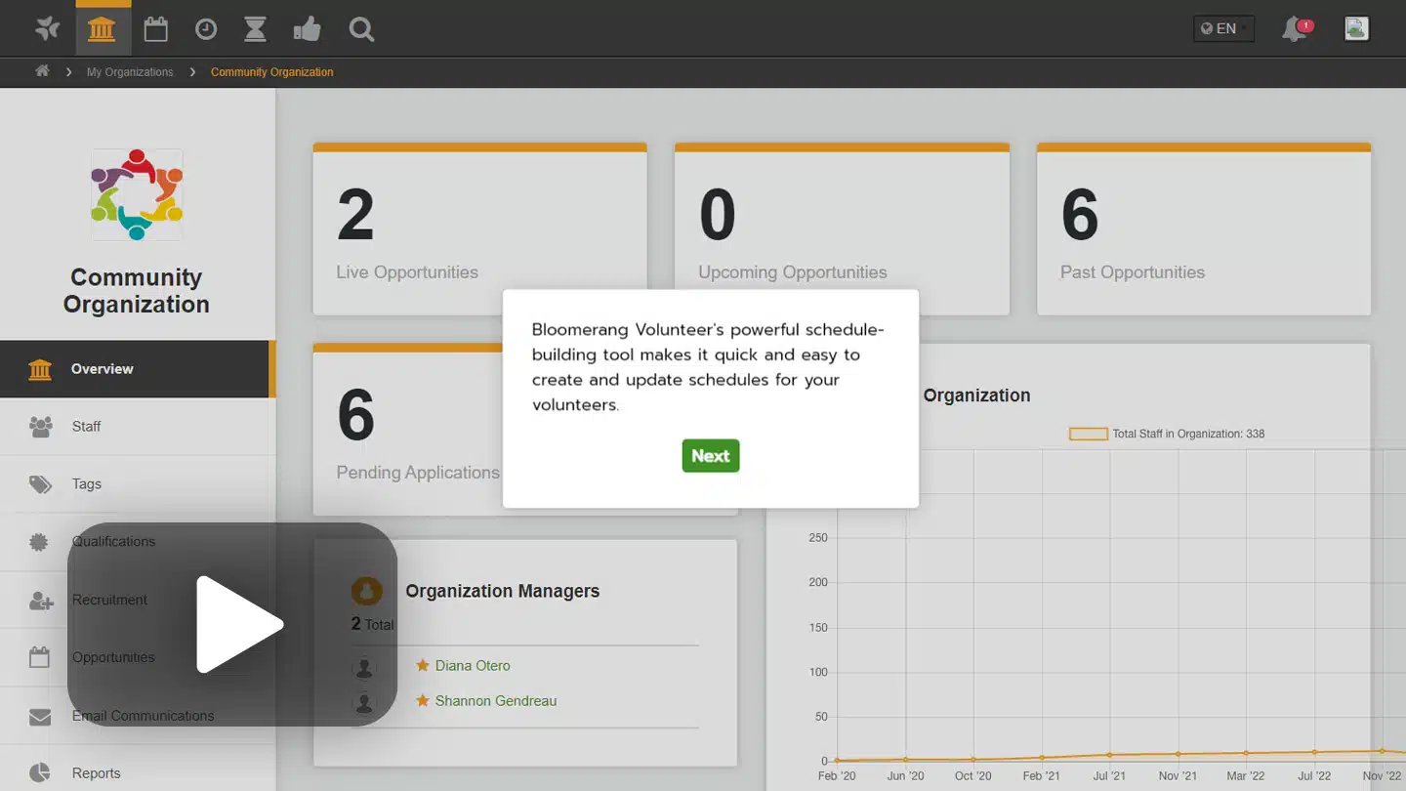Open the organizations building icon in top bar

point(102,29)
